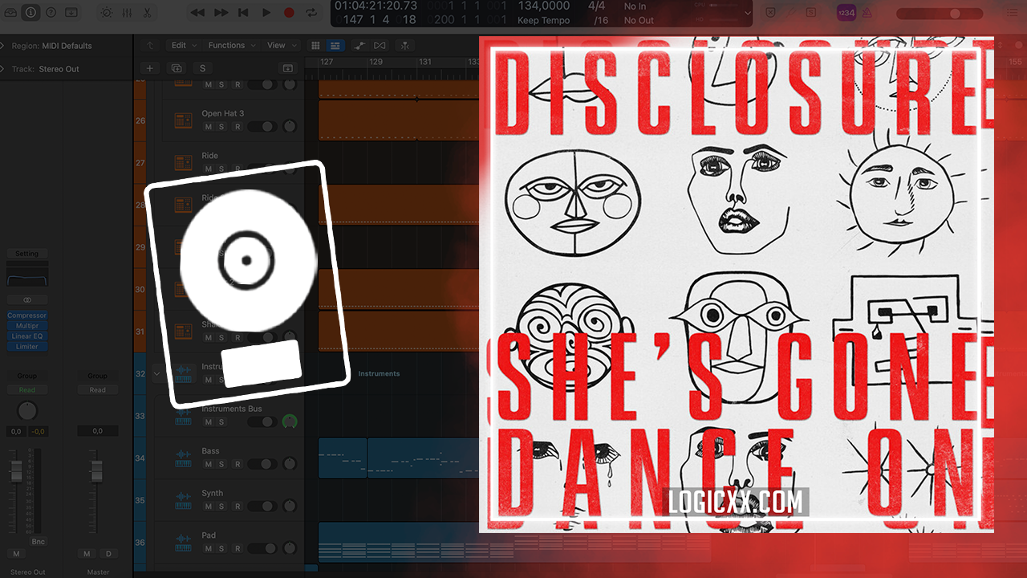1027x578 pixels.
Task: Toggle Cycle mode in transport
Action: pyautogui.click(x=311, y=13)
